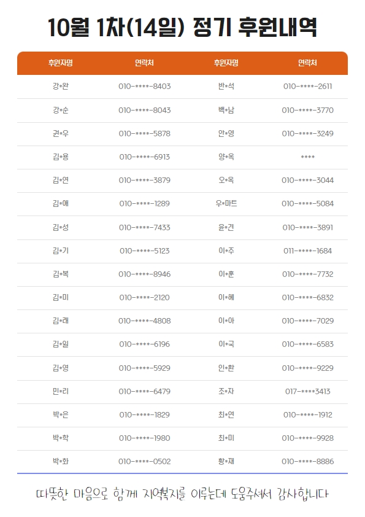
Task: Click the second 후원자명 column header
Action: [226, 63]
